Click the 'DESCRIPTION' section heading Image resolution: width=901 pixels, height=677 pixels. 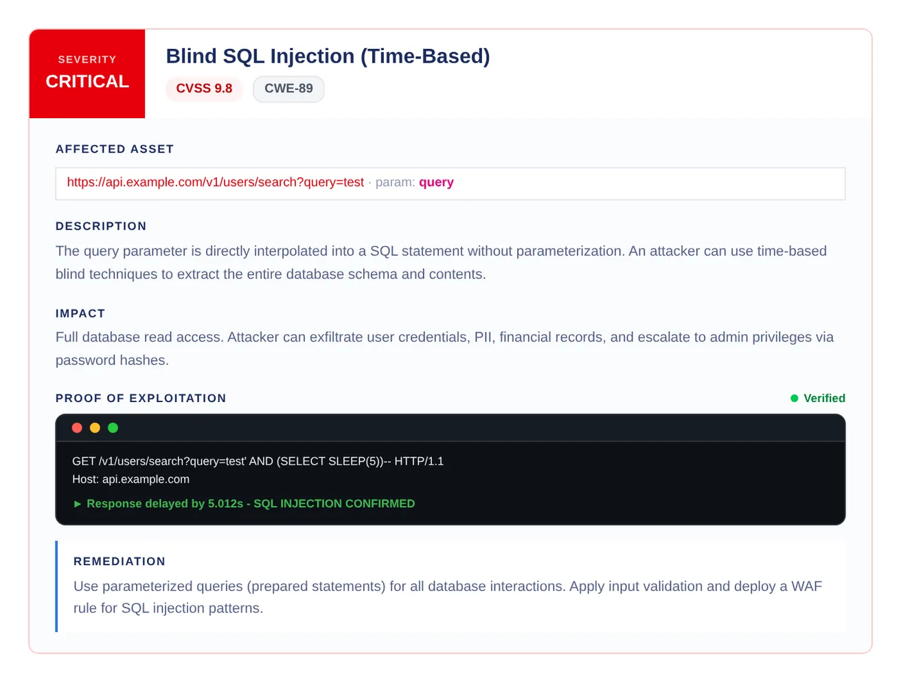coord(101,226)
